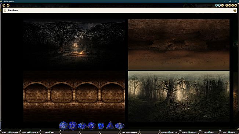Click the blue icon in the window's top-right
This screenshot has width=239, height=134.
tap(216, 5)
